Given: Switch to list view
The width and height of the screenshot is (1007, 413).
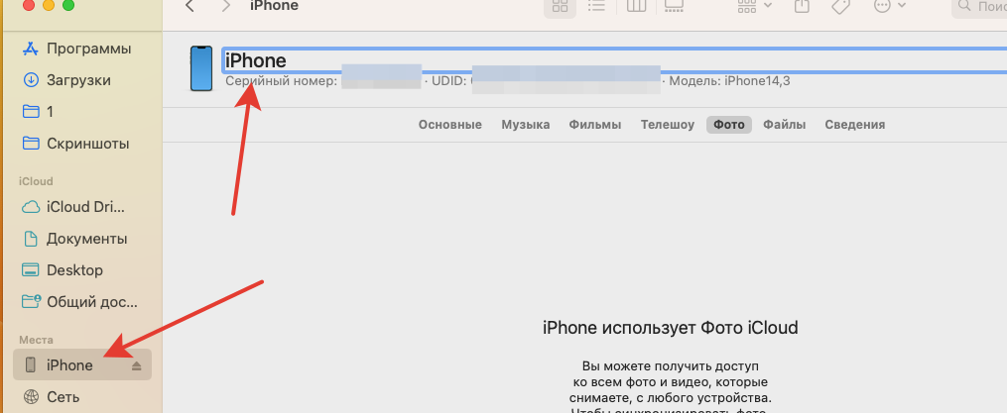Looking at the screenshot, I should (596, 6).
